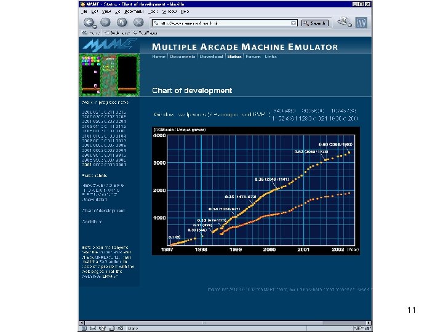The height and width of the screenshot is (332, 443).
Task: Click the horizontal scrollbar right arrow
Action: click(x=369, y=323)
